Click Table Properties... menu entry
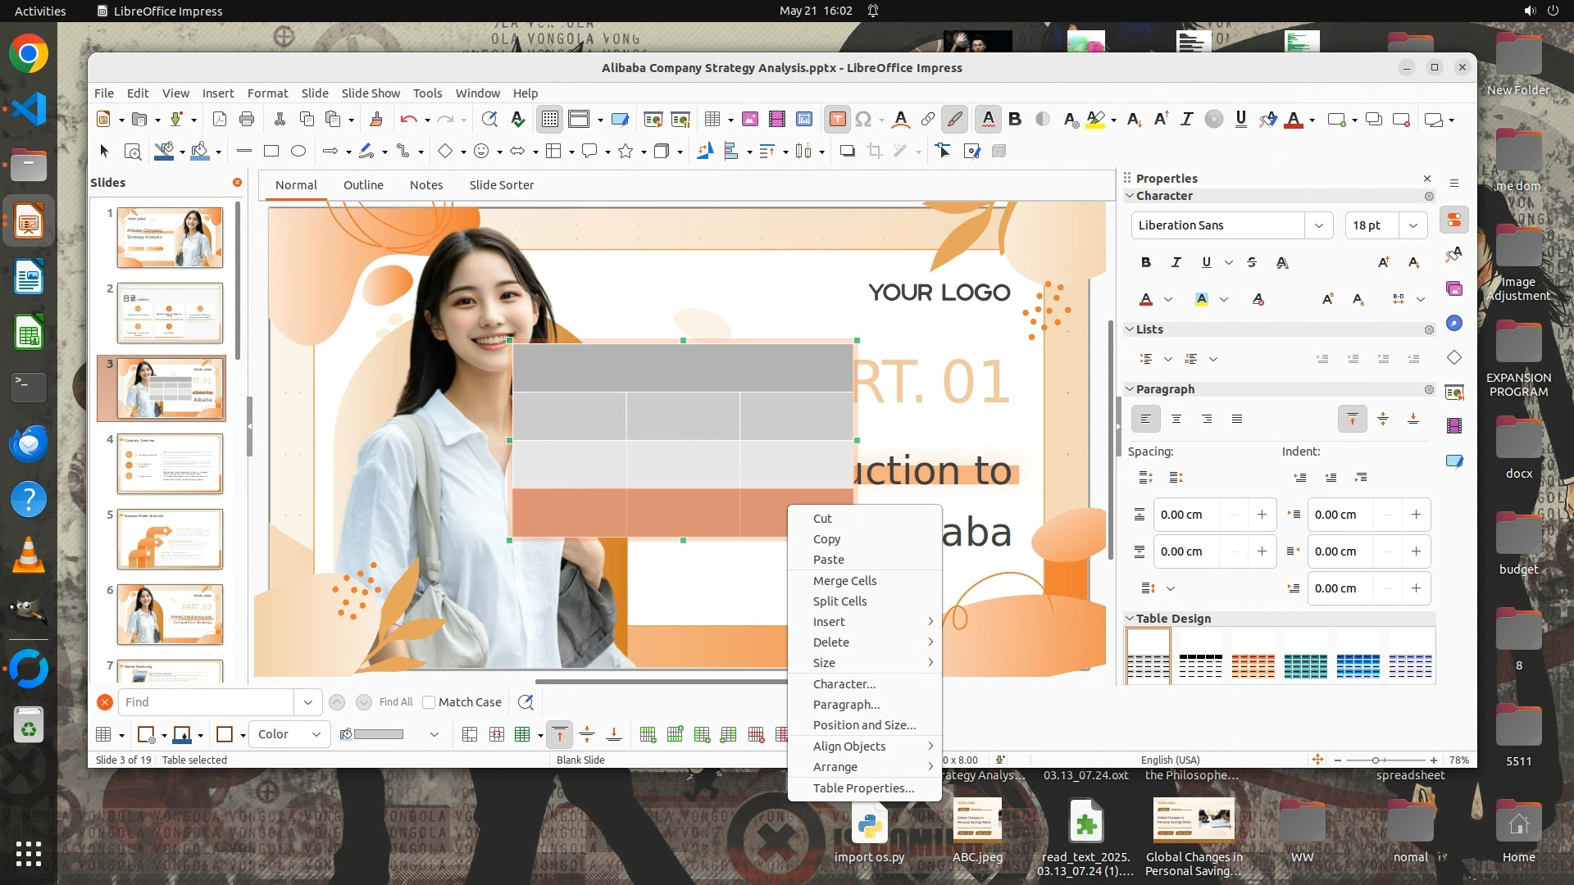1574x885 pixels. click(x=863, y=788)
